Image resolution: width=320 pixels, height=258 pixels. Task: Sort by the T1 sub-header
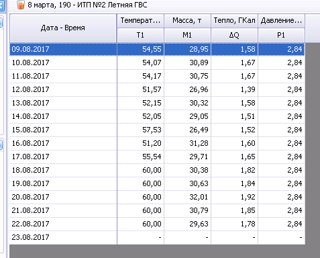140,35
